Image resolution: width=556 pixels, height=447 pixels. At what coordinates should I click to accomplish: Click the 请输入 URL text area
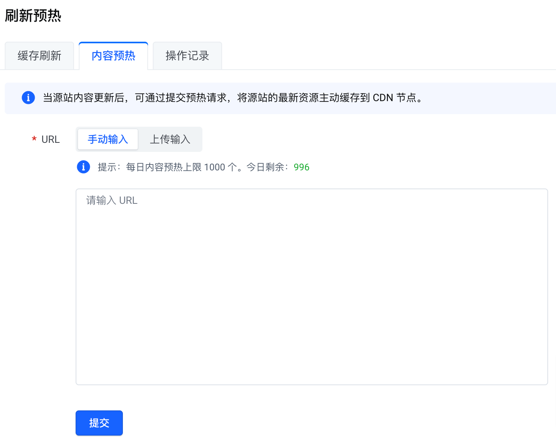click(312, 287)
